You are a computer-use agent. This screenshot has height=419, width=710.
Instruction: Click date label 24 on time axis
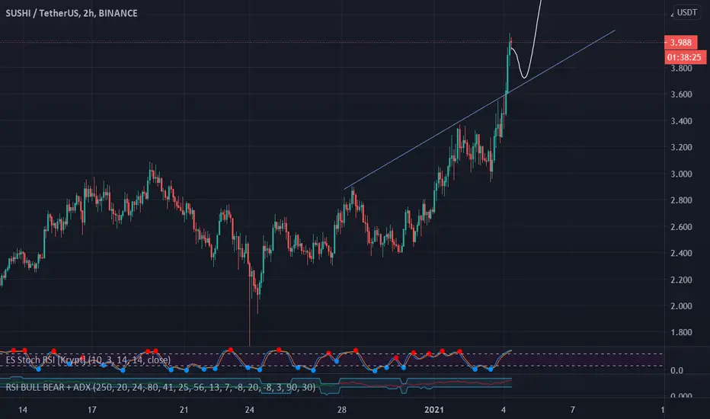[x=250, y=410]
